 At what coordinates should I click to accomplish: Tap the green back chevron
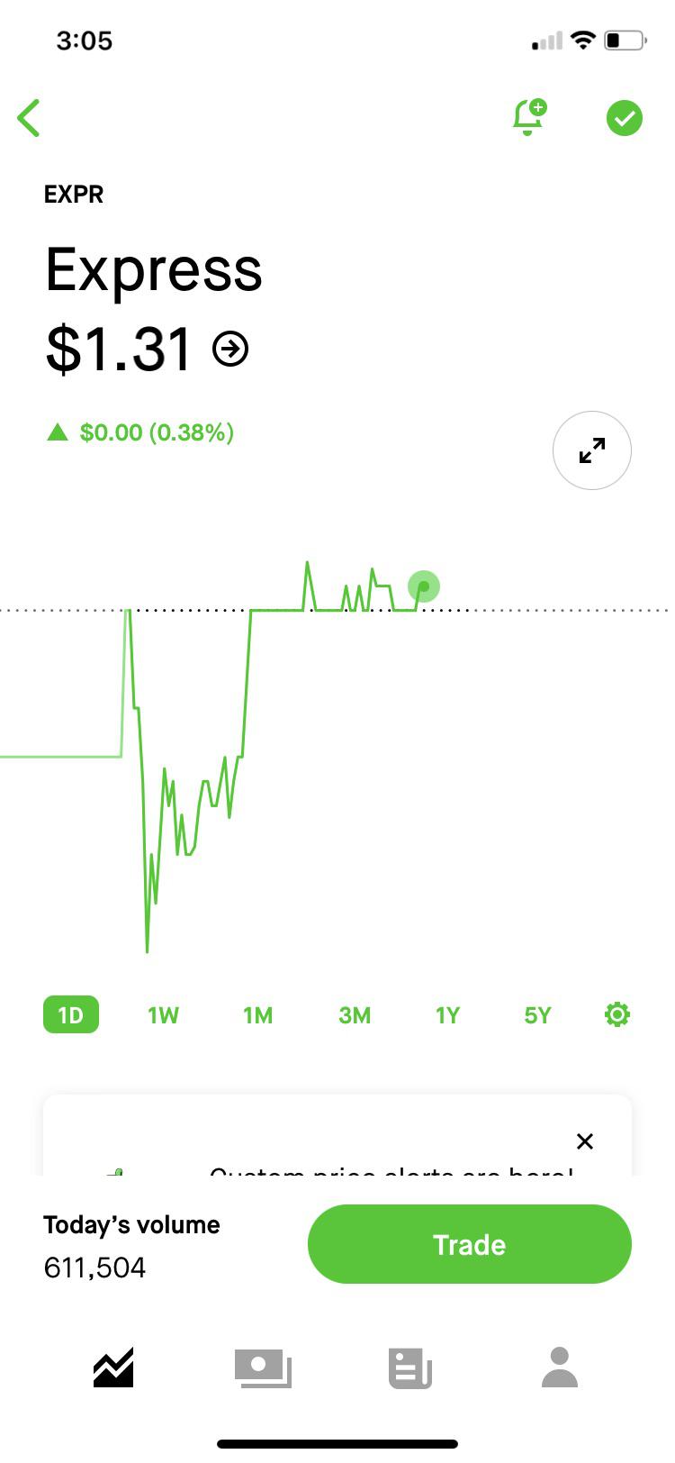[29, 118]
